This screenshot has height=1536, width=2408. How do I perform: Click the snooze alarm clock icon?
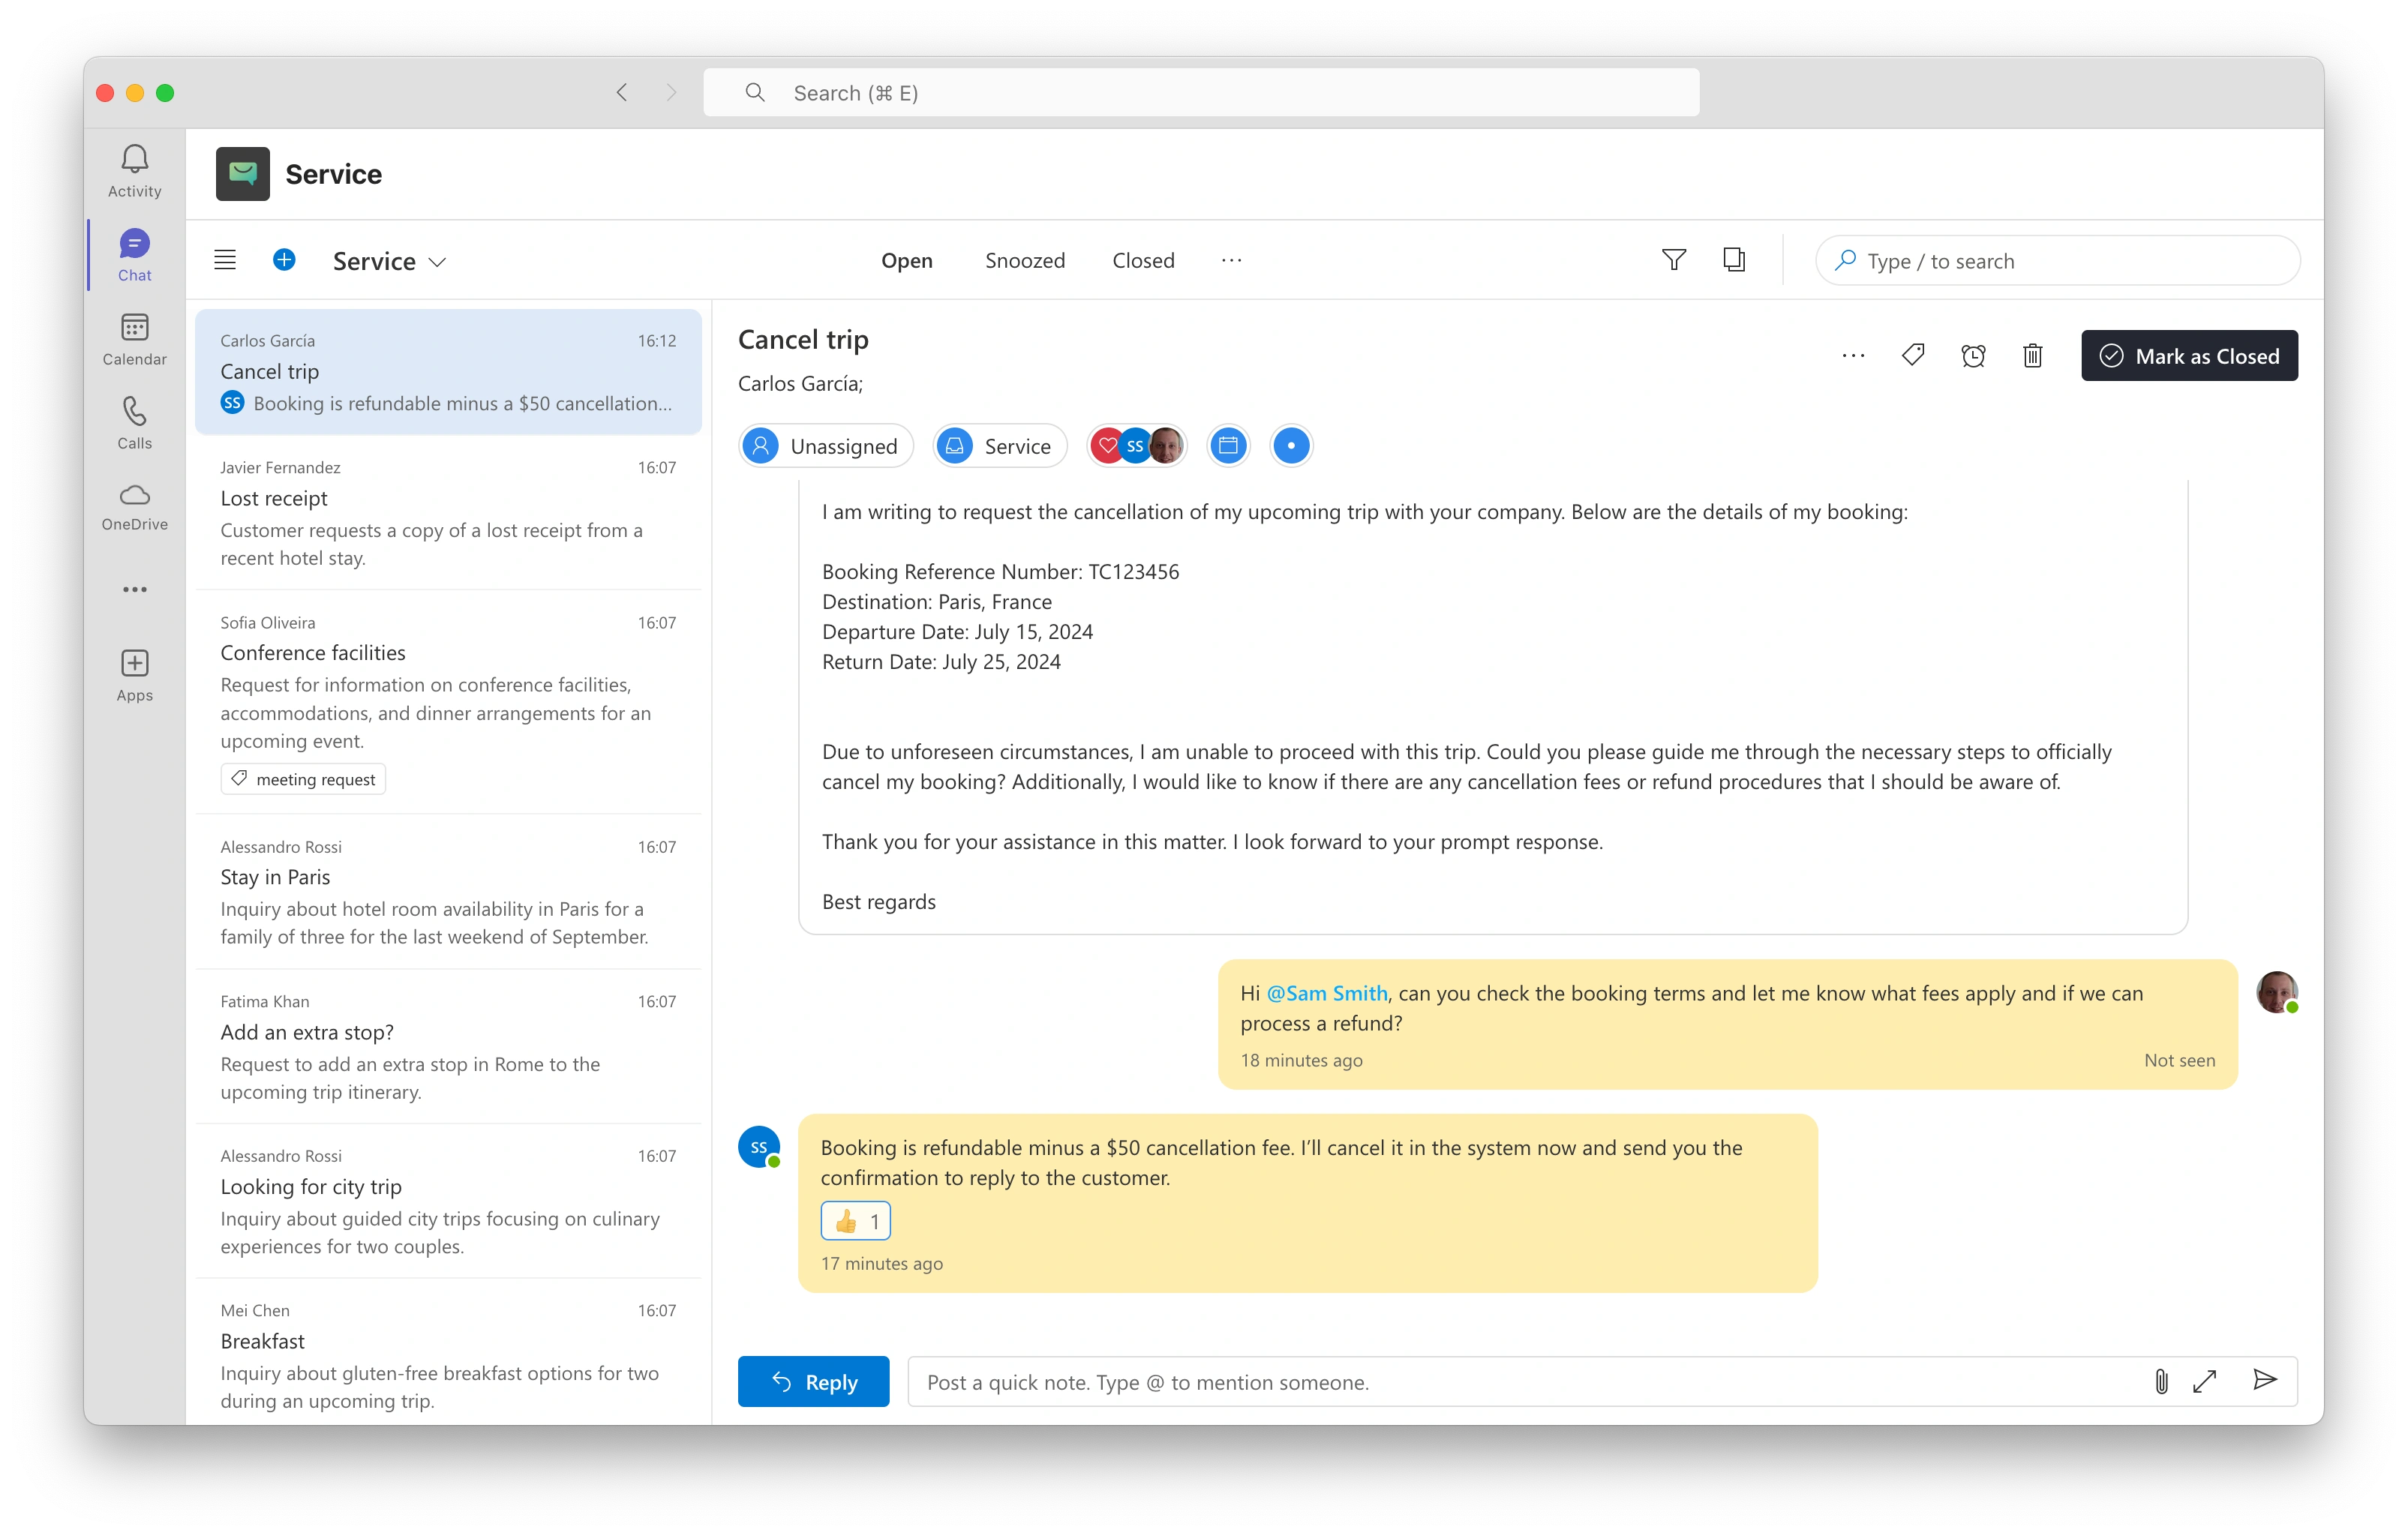pyautogui.click(x=1972, y=356)
